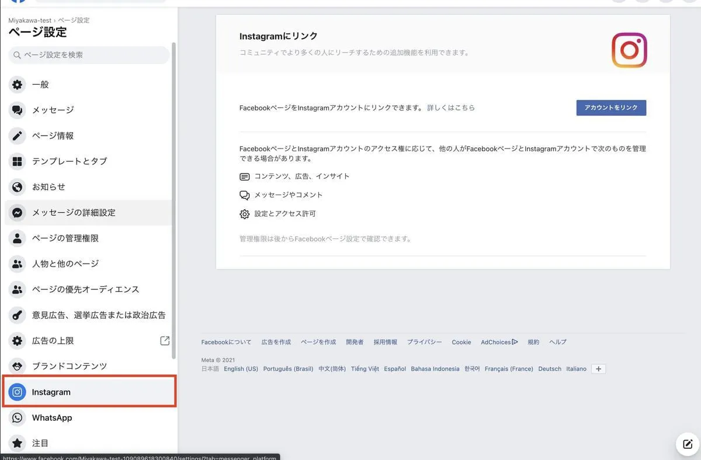Click the sidebar vertical scrollbar
701x460 pixels.
(x=173, y=199)
